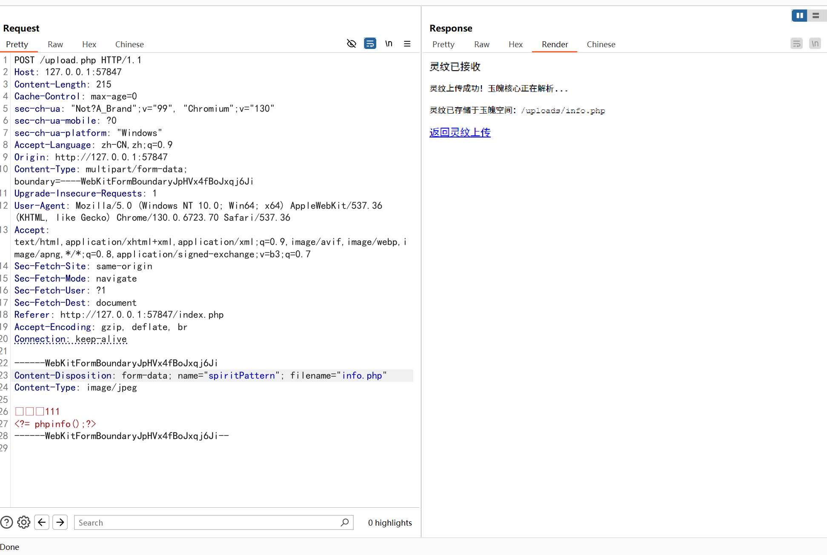Image resolution: width=827 pixels, height=555 pixels.
Task: Toggle response newline characters icon
Action: 815,43
